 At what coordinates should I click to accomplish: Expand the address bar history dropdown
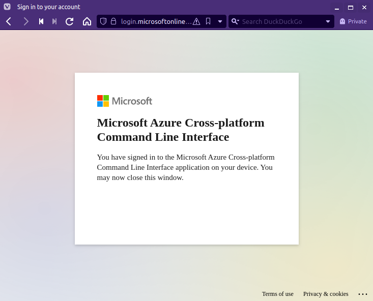[x=220, y=22]
